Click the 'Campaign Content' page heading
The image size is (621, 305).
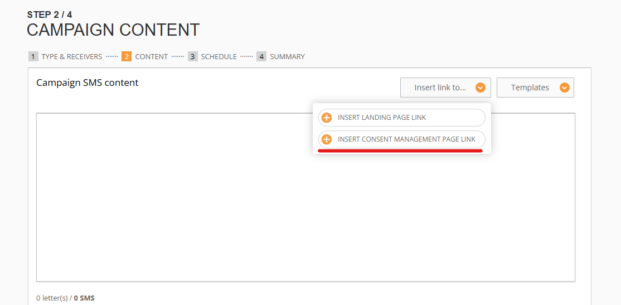(113, 30)
